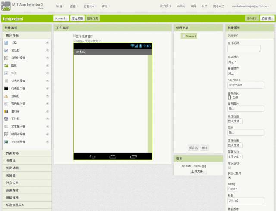276x211 pixels.
Task: Open the 打包apk menu
Action: pyautogui.click(x=90, y=6)
